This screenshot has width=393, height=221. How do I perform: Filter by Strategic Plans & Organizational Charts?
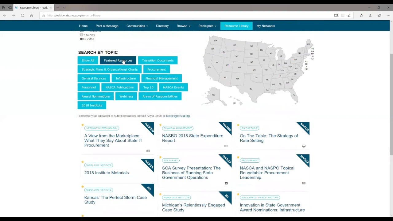(x=110, y=69)
